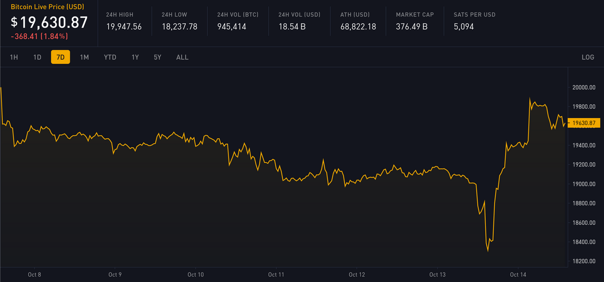Select the 1Y time range
This screenshot has height=282, width=604.
[x=135, y=57]
